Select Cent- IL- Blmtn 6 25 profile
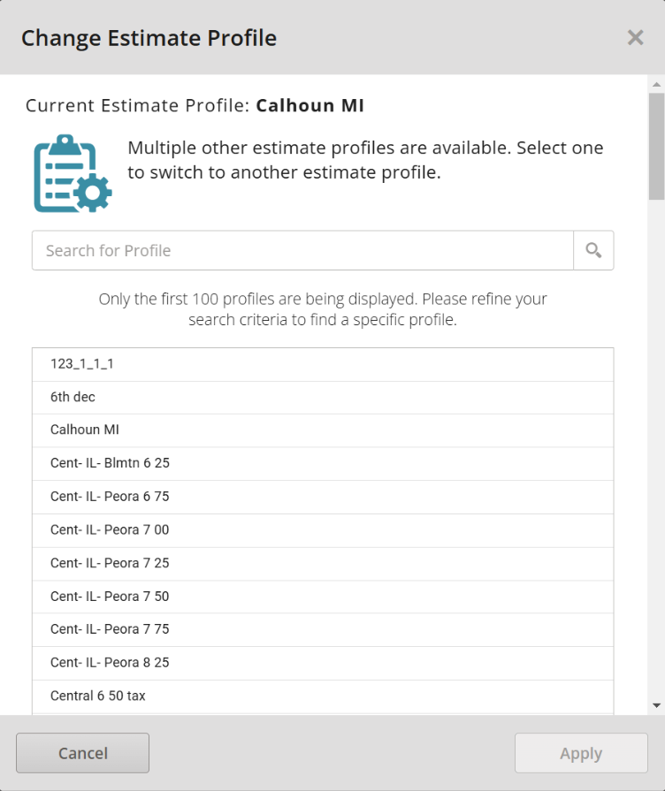This screenshot has height=791, width=665. pyautogui.click(x=323, y=464)
